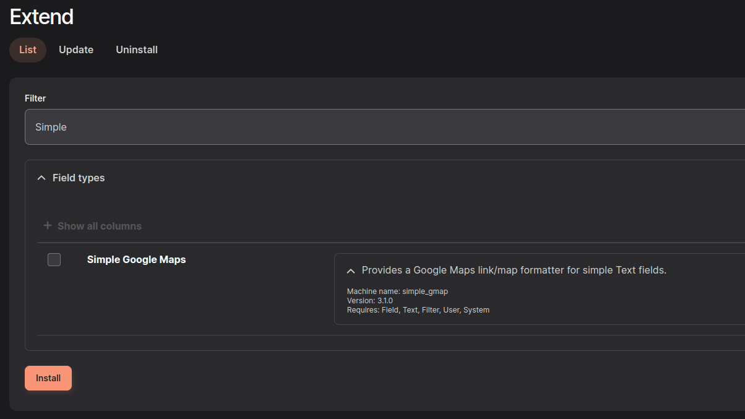Click the Provides a Google Maps description text
The image size is (745, 419).
[514, 270]
